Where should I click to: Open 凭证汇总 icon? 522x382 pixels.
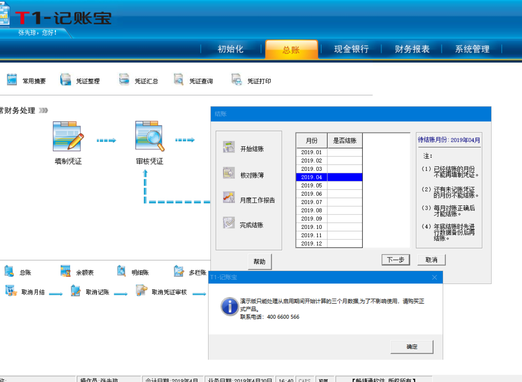[124, 80]
